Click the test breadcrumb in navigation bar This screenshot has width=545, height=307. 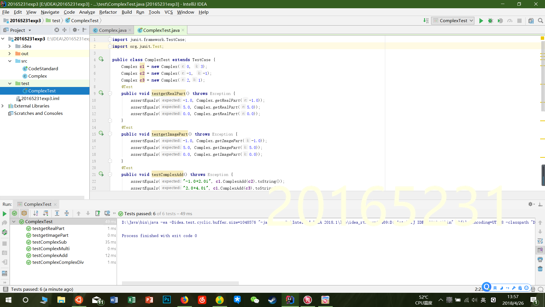(53, 21)
